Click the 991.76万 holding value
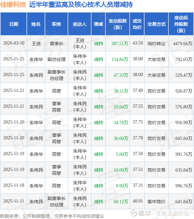Screen dimensions: 194x219 [184, 154]
